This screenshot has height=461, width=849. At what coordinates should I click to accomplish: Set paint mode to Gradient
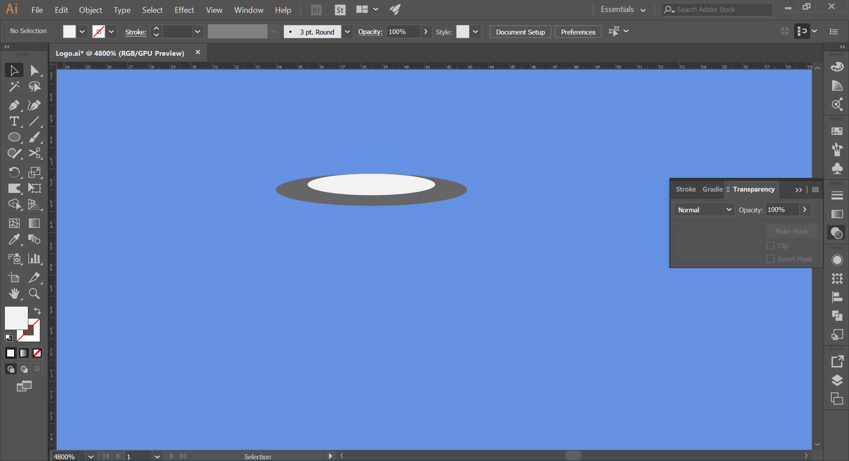coord(24,353)
